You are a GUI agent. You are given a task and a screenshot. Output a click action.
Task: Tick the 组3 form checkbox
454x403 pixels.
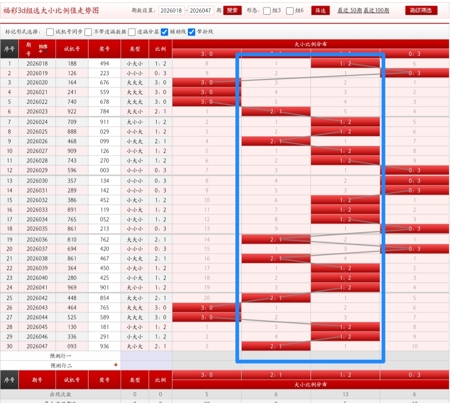pos(267,11)
